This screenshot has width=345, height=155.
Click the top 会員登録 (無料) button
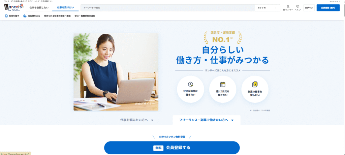coord(328,8)
